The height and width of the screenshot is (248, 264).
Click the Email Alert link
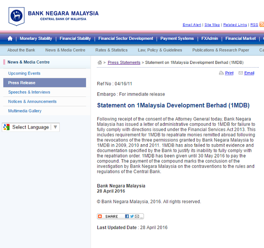click(192, 25)
